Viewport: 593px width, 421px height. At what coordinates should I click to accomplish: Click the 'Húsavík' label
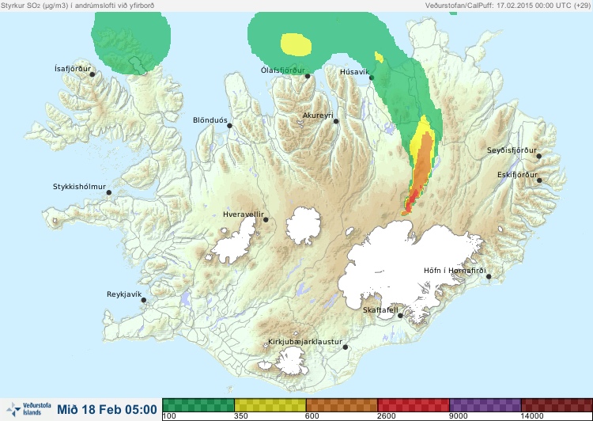click(x=354, y=72)
